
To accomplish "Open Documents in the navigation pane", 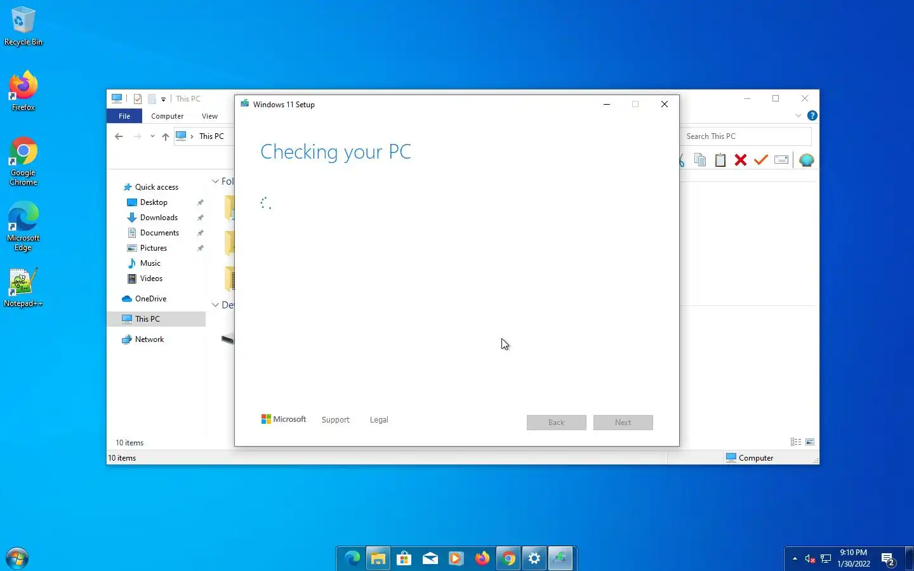I will click(x=159, y=233).
